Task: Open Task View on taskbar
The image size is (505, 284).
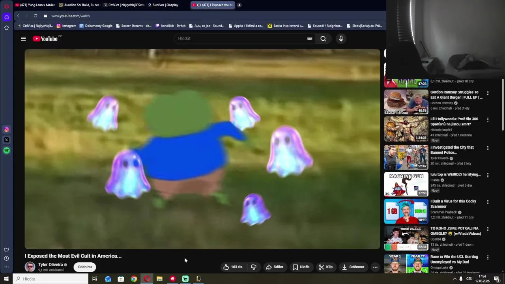Action: point(95,279)
